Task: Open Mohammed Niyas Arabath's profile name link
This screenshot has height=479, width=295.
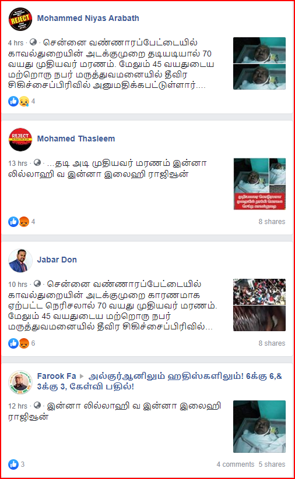Action: [88, 18]
